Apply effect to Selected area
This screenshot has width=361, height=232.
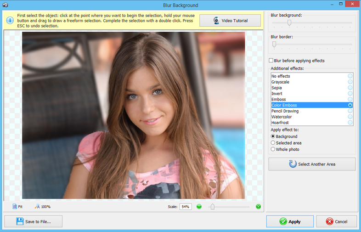273,143
